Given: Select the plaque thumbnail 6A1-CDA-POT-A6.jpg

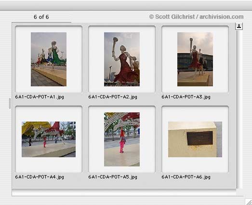Looking at the screenshot, I should click(x=195, y=139).
